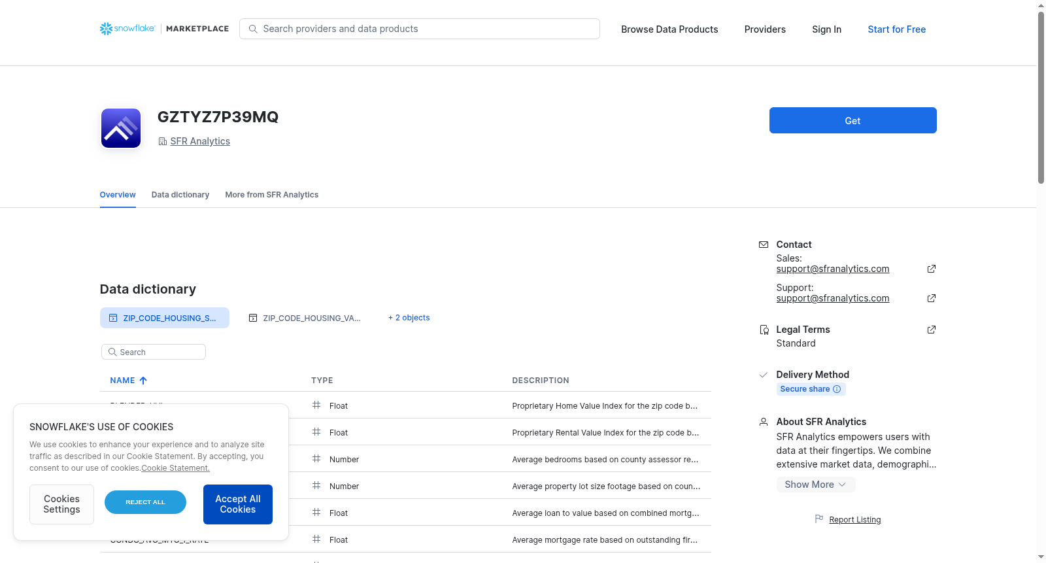Click 'Average property lot size' description

click(x=607, y=486)
